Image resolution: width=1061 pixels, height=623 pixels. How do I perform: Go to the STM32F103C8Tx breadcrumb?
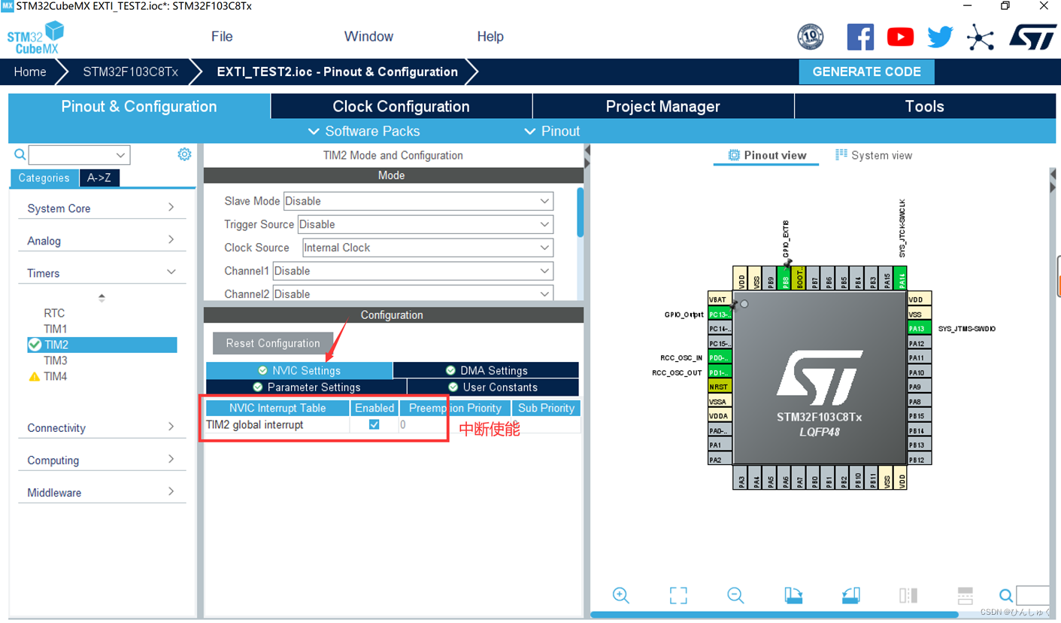point(130,71)
